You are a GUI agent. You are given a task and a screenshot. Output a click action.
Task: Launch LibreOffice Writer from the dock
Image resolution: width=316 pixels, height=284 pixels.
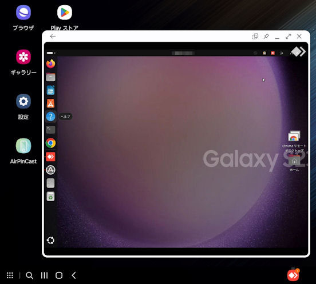click(x=50, y=90)
